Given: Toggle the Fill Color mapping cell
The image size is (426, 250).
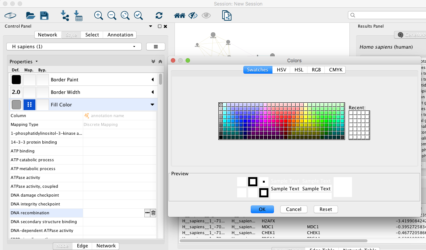Looking at the screenshot, I should (x=29, y=105).
